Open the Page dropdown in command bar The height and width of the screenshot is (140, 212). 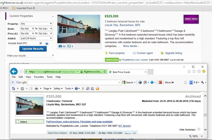[47, 88]
